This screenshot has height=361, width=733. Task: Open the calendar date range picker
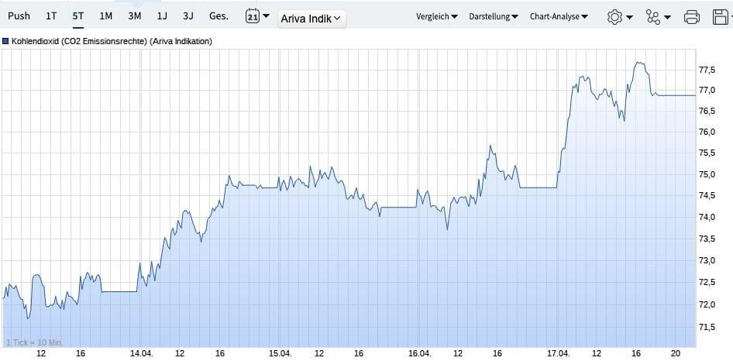(x=257, y=16)
